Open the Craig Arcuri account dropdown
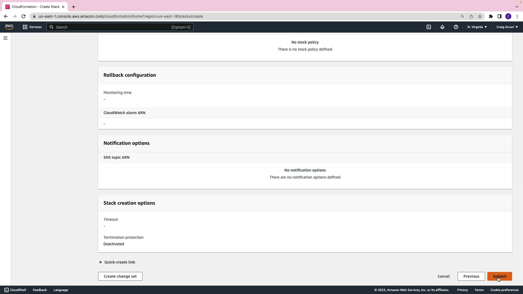Viewport: 523px width, 294px height. tap(507, 27)
